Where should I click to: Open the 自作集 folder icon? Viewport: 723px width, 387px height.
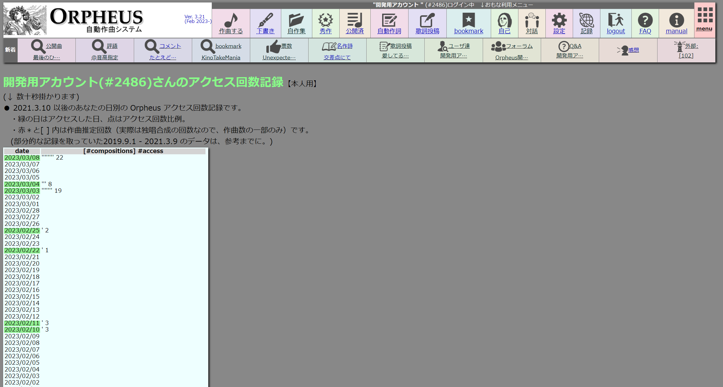pos(296,20)
